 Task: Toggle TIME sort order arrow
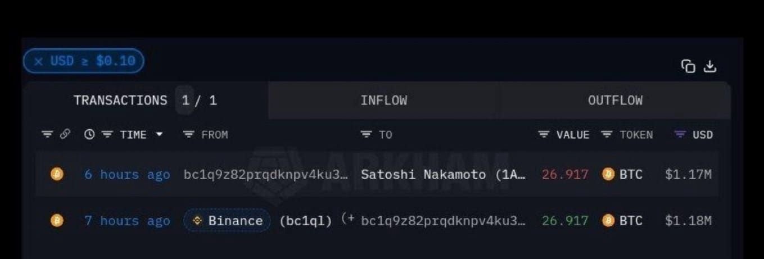click(159, 134)
